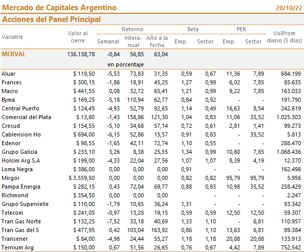Click the MERVAL row label

tap(14, 54)
